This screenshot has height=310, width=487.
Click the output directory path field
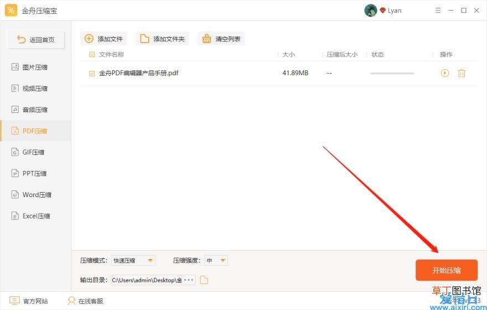147,280
